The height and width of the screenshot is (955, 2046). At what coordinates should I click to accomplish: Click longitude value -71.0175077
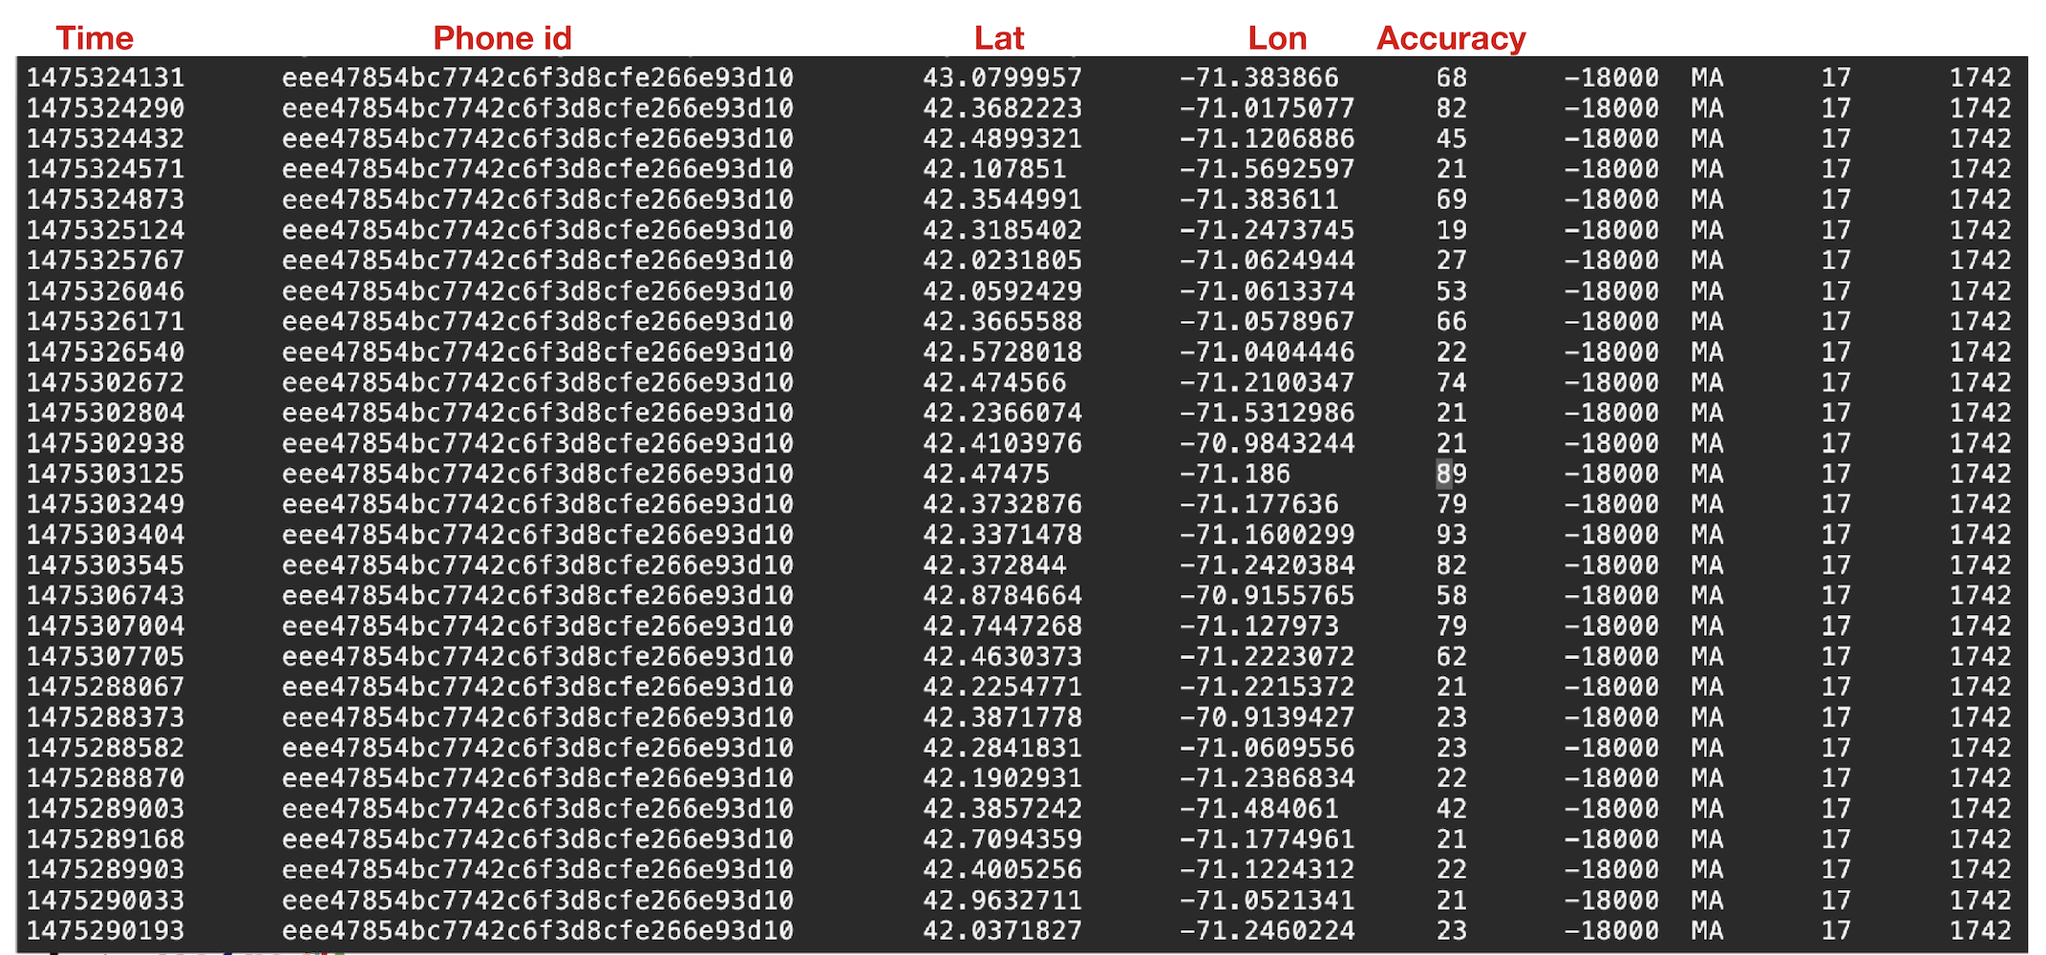coord(1267,108)
